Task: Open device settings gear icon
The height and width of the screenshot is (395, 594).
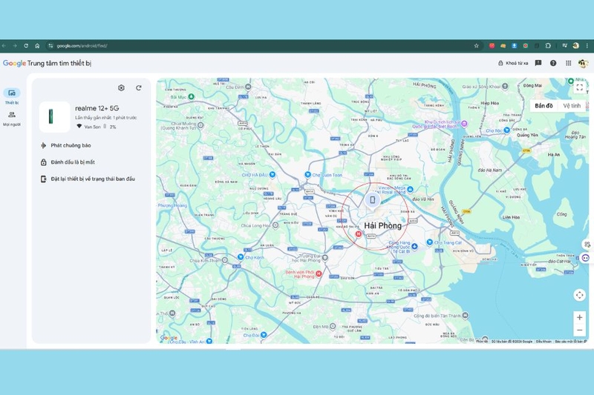Action: (x=121, y=87)
